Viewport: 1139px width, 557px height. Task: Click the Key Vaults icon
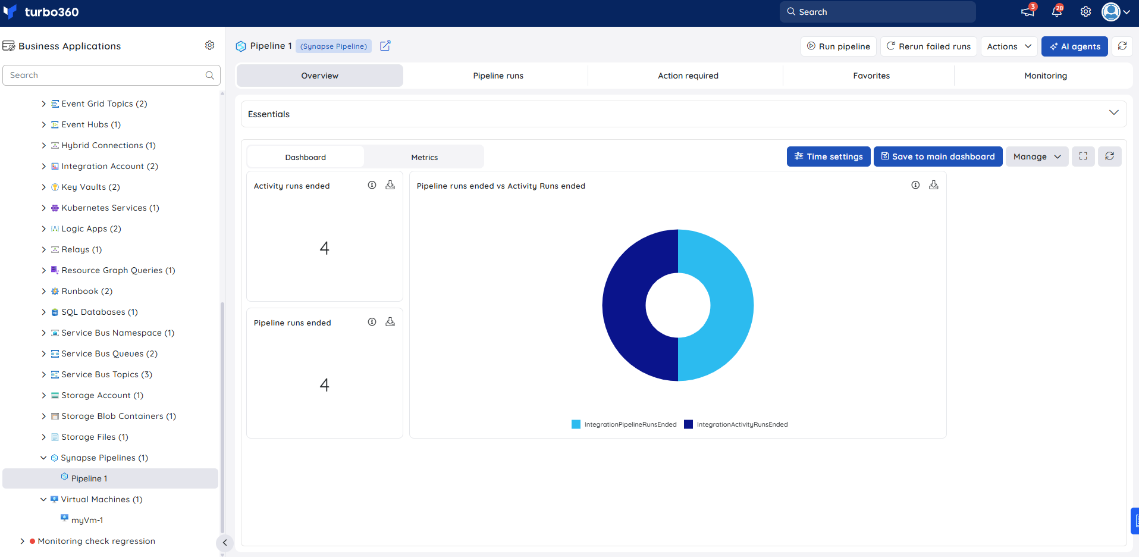click(x=55, y=187)
